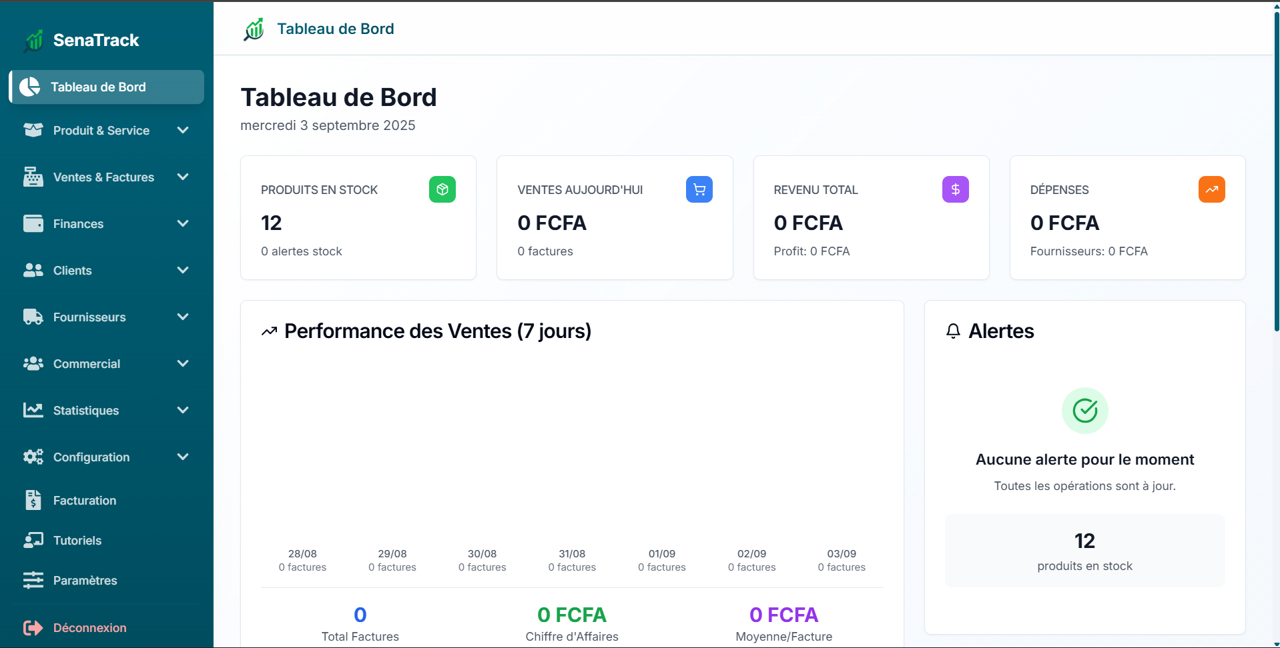Expand the Finances submenu chevron
Screen dimensions: 1280x648
tap(183, 223)
